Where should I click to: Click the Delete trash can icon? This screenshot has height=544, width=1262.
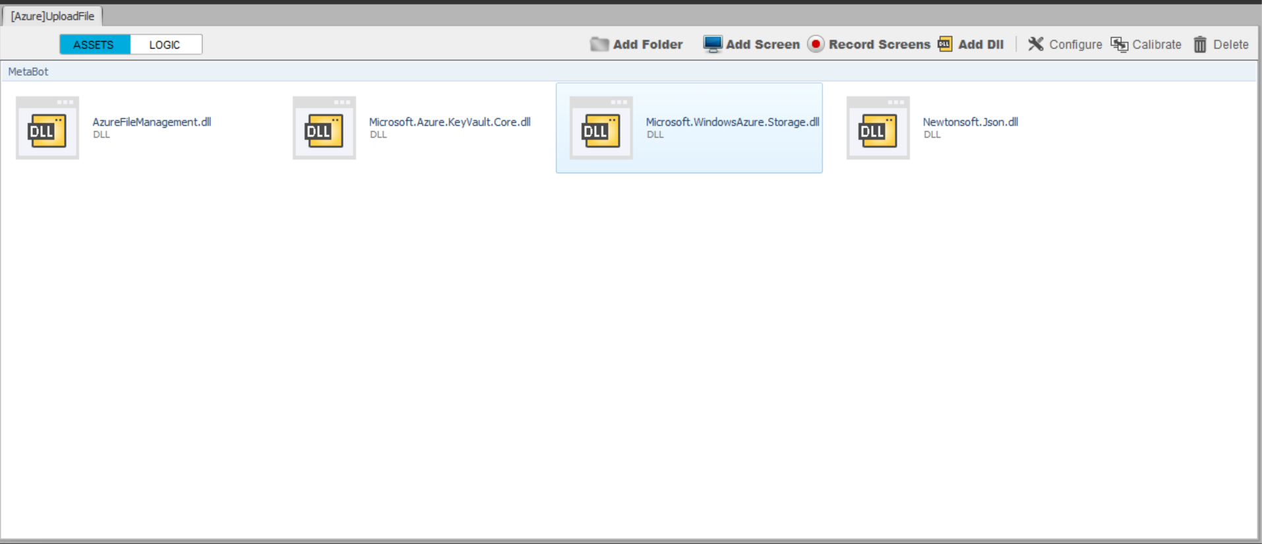coord(1200,44)
